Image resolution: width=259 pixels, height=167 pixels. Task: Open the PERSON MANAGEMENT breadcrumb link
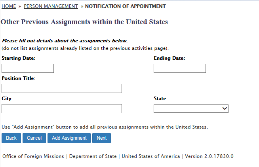tap(51, 6)
